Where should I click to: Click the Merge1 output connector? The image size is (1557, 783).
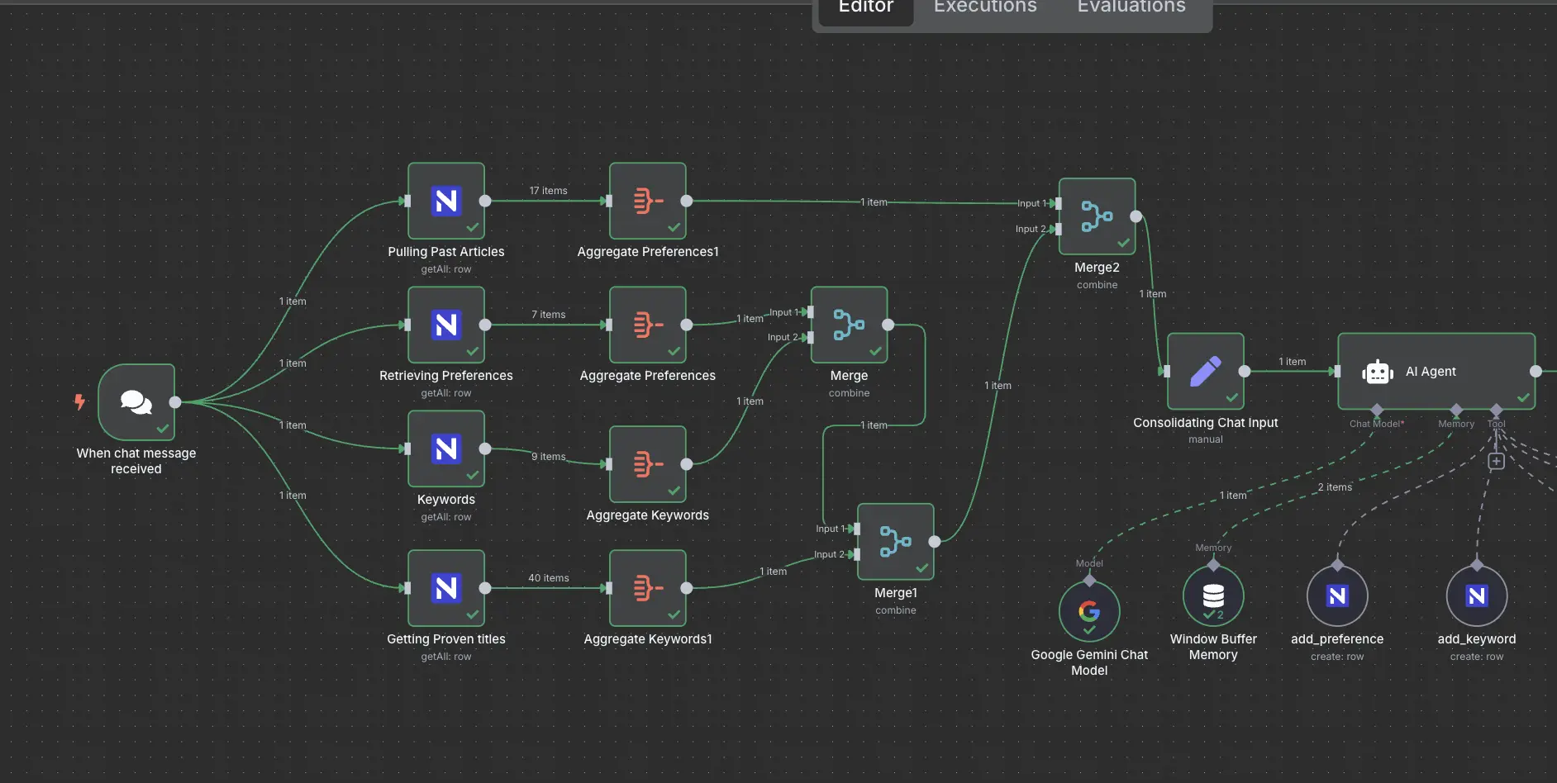pos(935,542)
